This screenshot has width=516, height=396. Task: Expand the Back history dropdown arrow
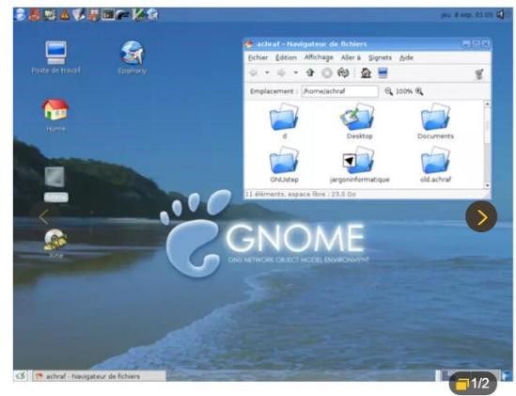tap(267, 72)
